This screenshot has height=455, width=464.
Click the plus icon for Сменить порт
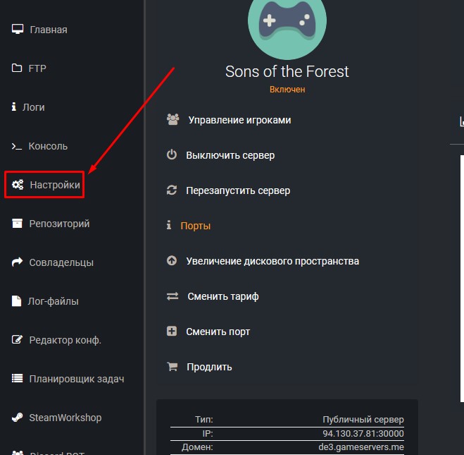click(172, 332)
